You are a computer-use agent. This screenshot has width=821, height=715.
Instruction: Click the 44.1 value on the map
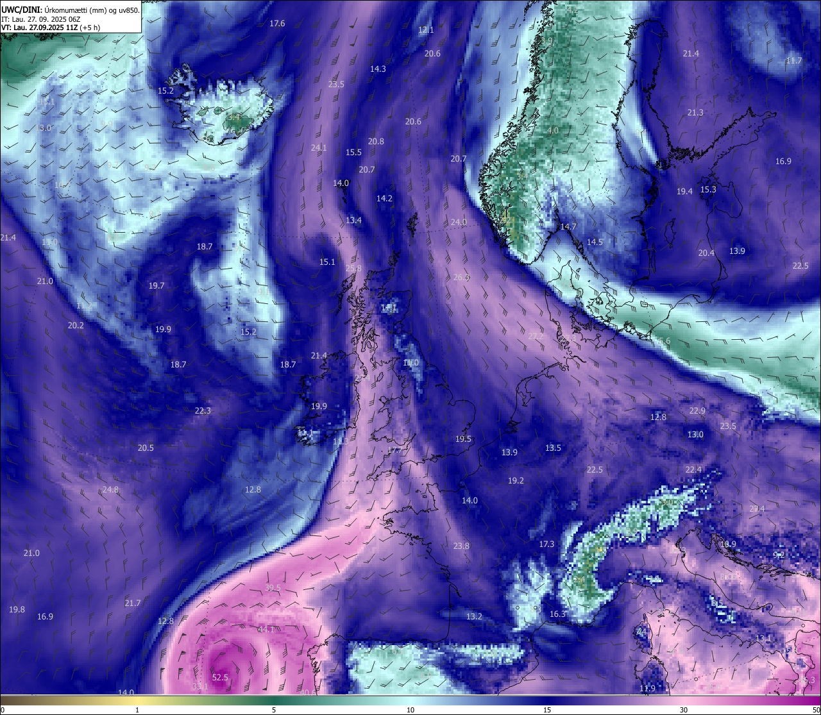coord(266,630)
